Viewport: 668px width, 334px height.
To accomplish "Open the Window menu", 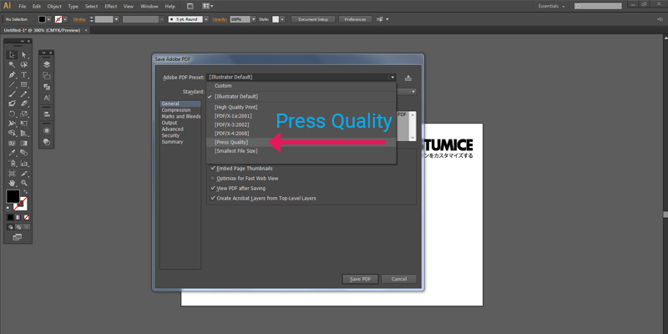I will (x=149, y=7).
